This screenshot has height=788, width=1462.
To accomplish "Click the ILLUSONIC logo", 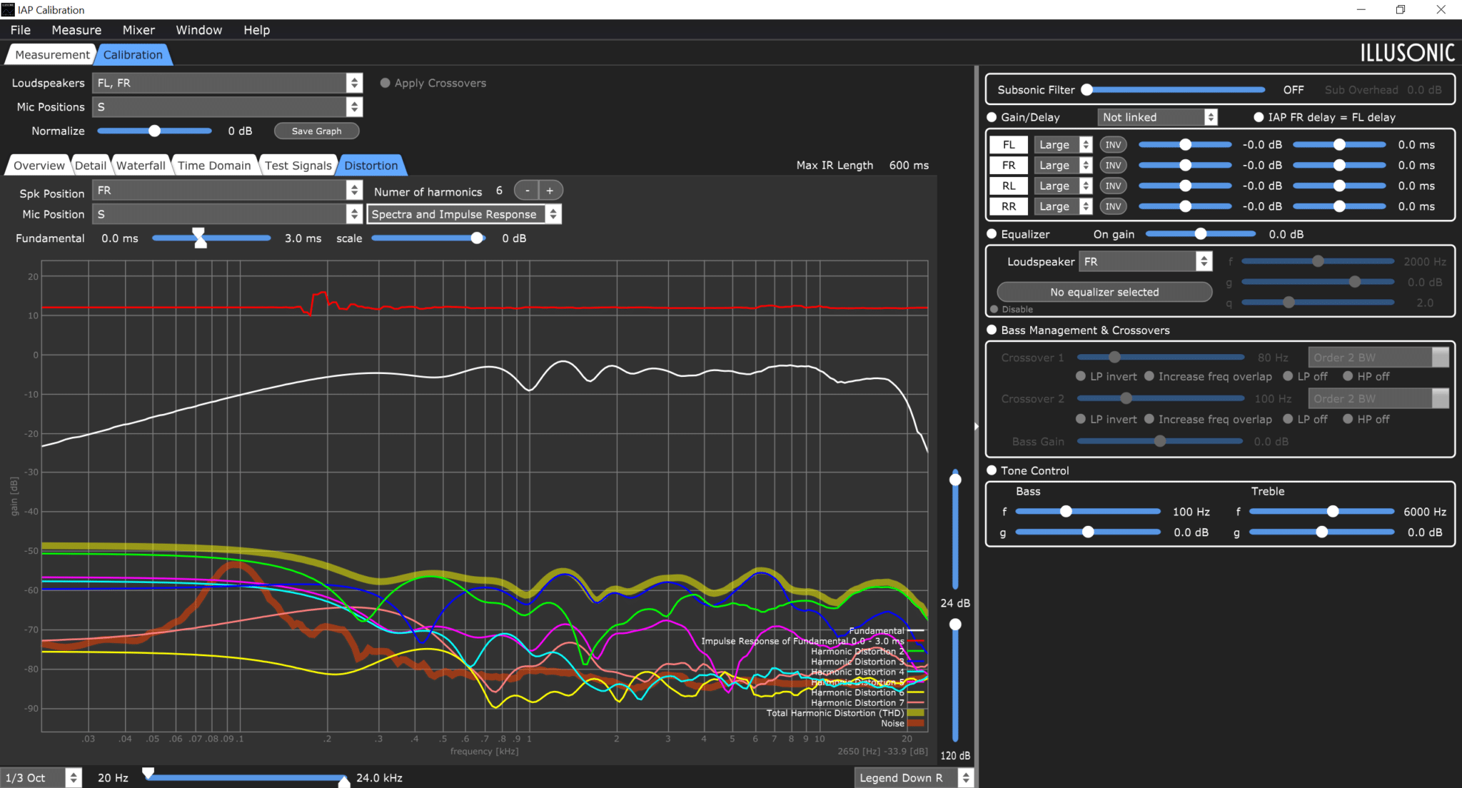I will coord(1407,53).
